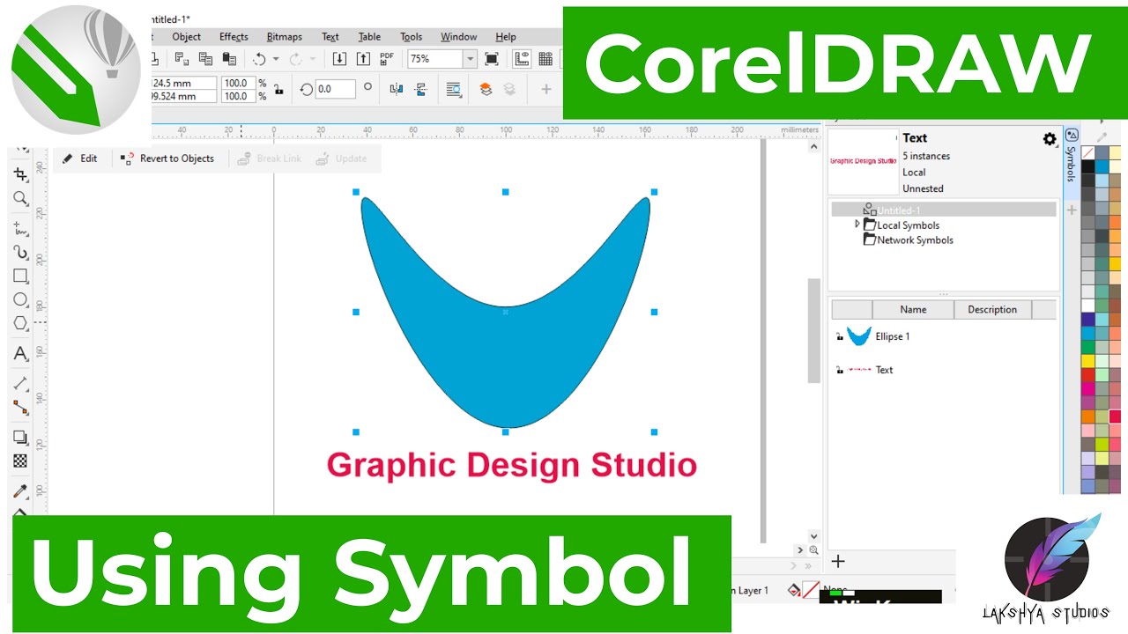
Task: Click the add symbol plus button
Action: (838, 562)
